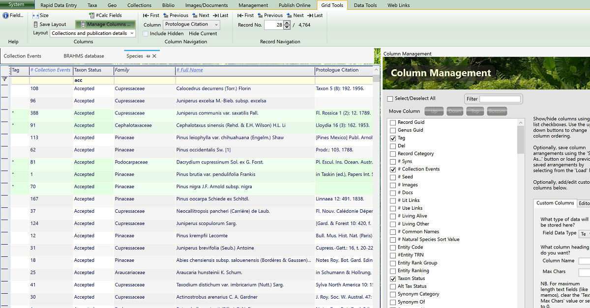
Task: Click the Column Management Filter field
Action: pos(500,99)
